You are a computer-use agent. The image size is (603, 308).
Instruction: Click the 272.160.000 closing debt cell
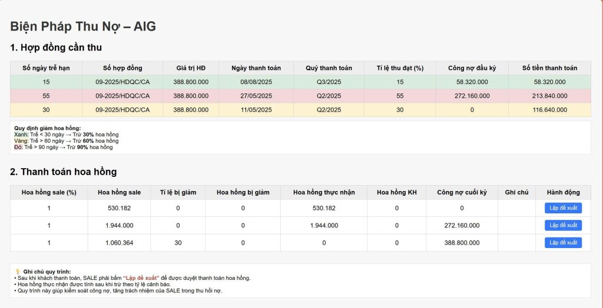pyautogui.click(x=462, y=226)
